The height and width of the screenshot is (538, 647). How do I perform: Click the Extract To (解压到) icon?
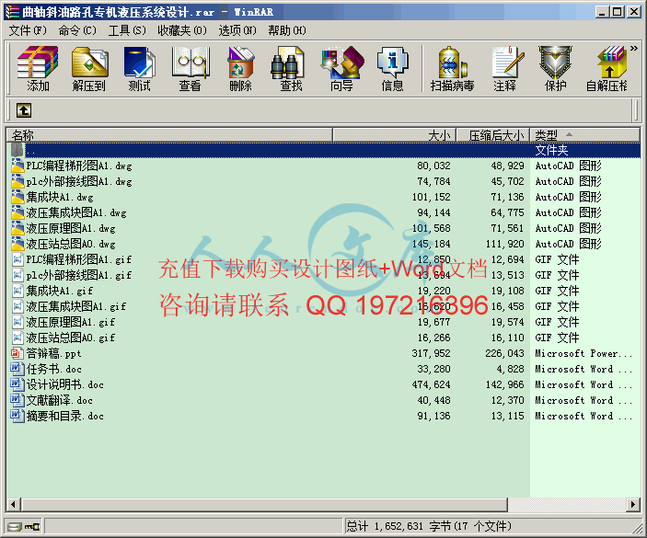tap(89, 68)
